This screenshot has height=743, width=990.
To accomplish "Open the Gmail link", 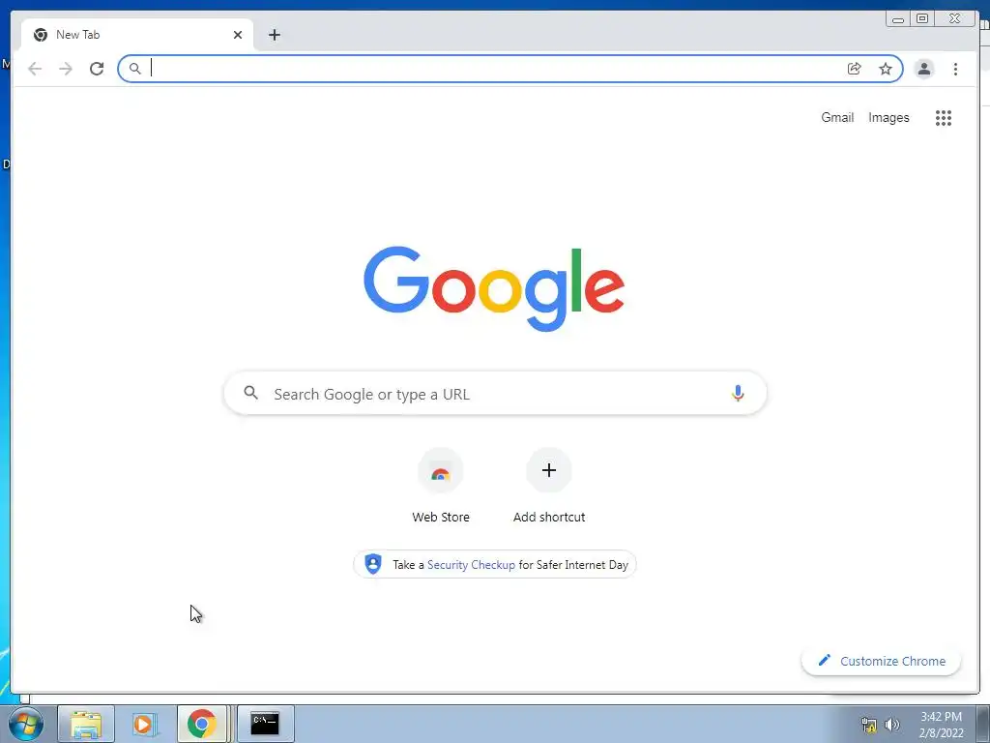I will coord(837,117).
